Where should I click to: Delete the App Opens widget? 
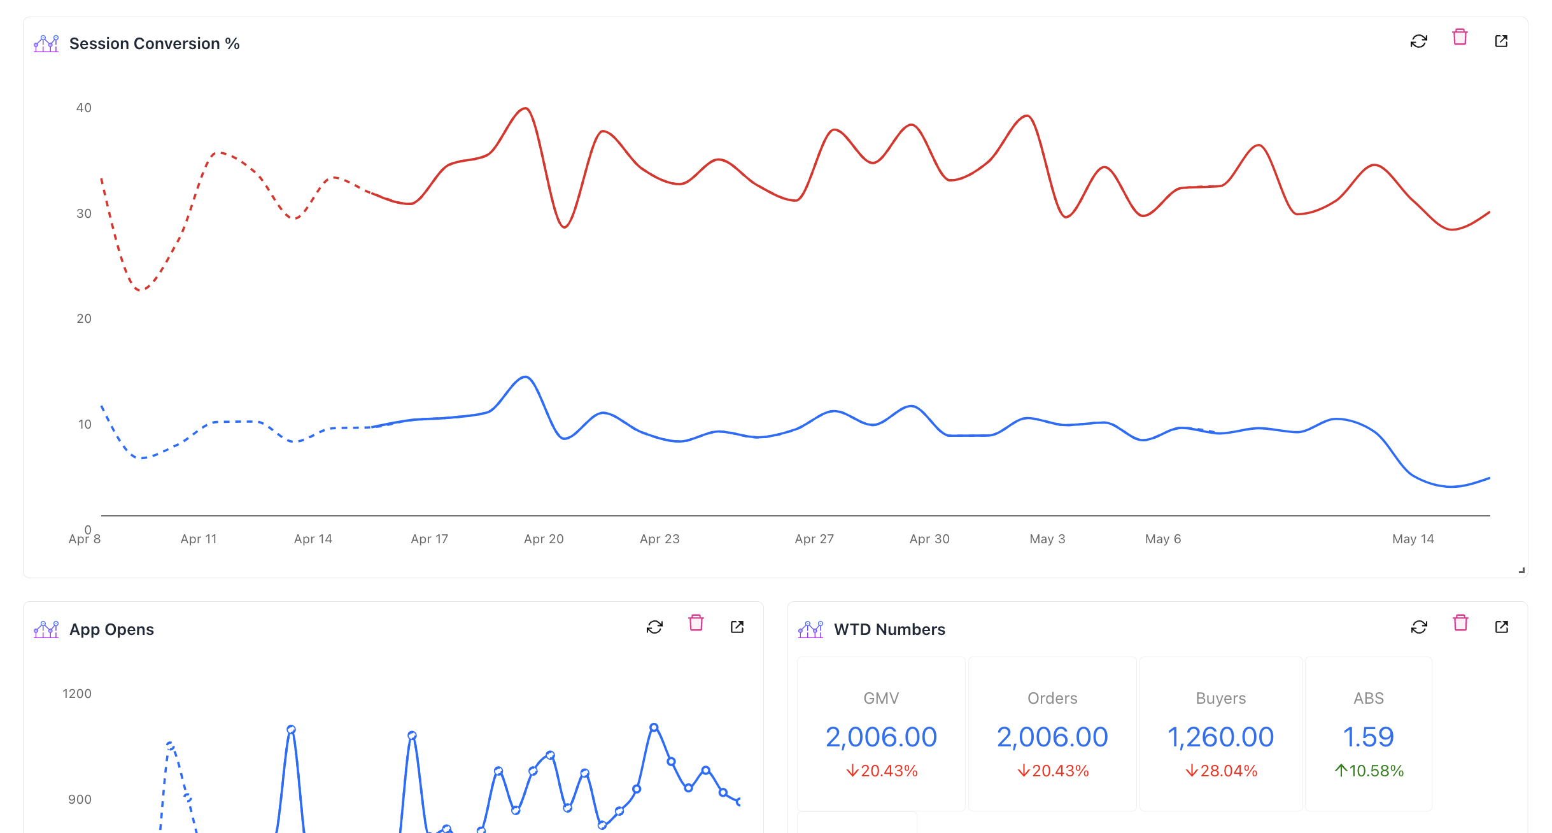(696, 623)
